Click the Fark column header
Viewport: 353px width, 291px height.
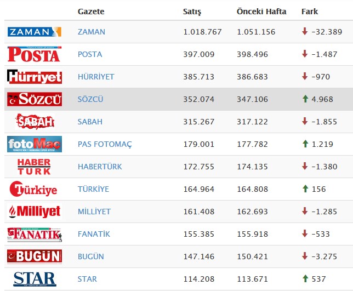309,11
